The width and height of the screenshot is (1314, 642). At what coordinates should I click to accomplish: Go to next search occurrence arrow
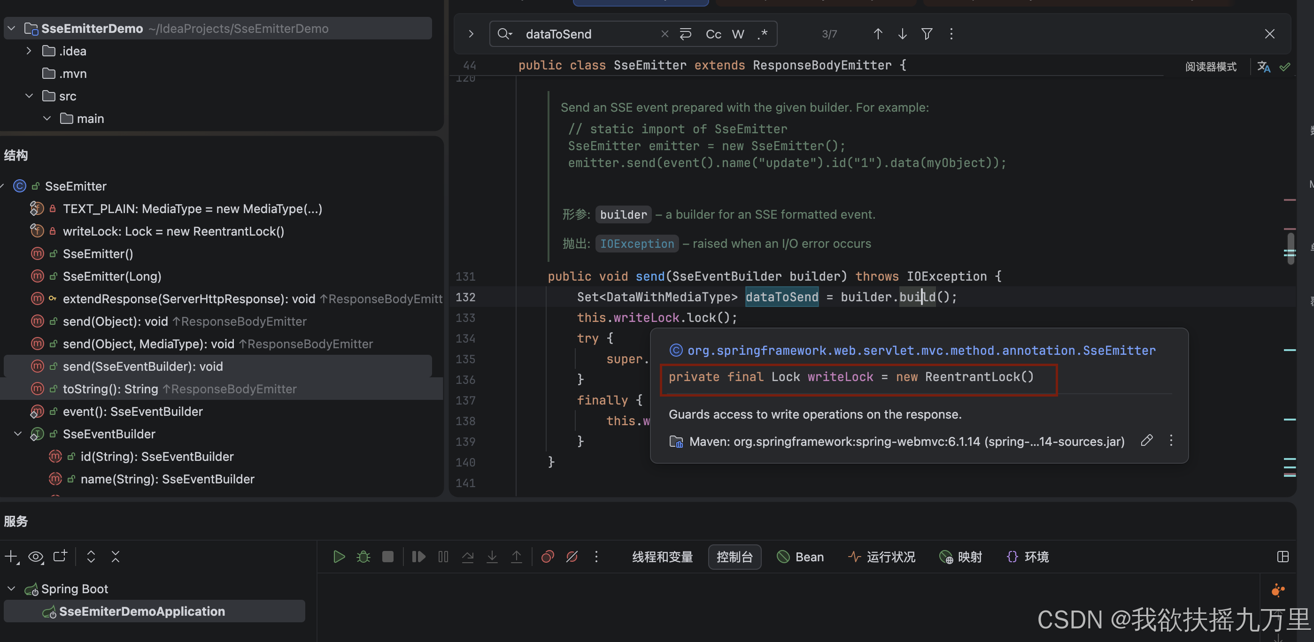[902, 34]
